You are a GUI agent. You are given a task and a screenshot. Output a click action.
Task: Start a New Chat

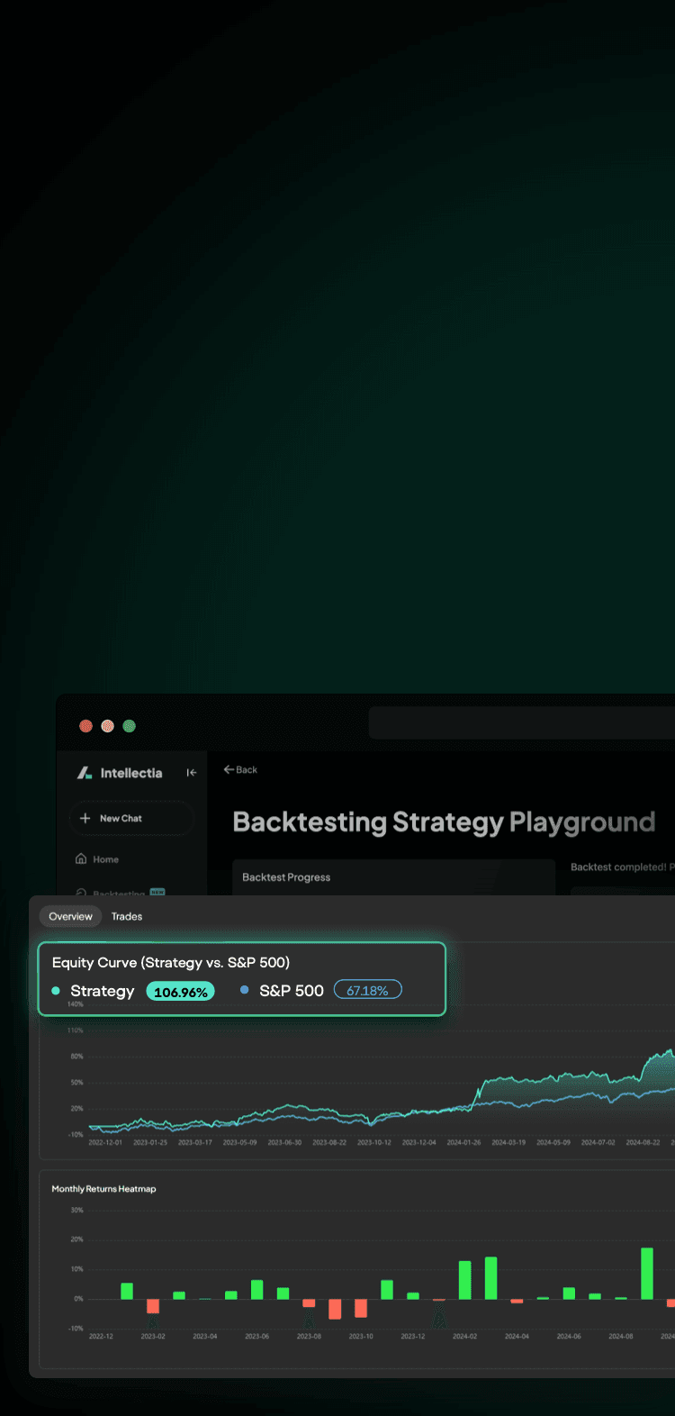[x=131, y=818]
